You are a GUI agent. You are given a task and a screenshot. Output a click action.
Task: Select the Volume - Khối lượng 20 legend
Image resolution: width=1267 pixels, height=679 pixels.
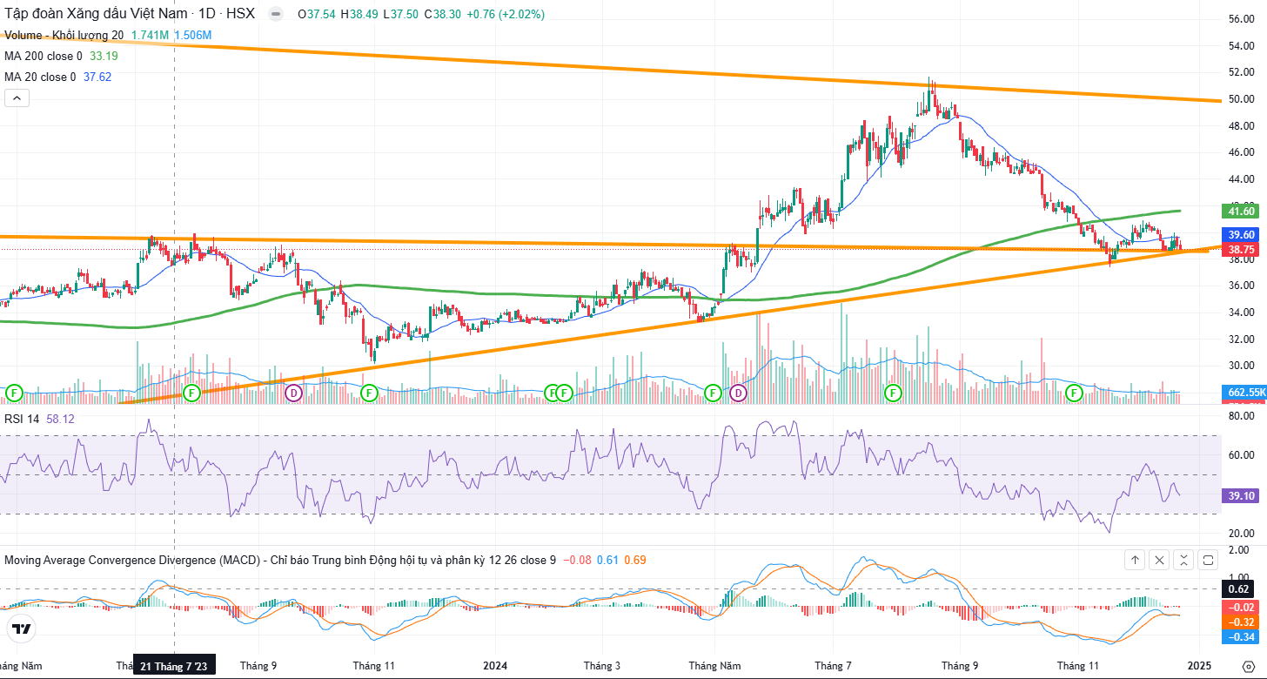64,35
